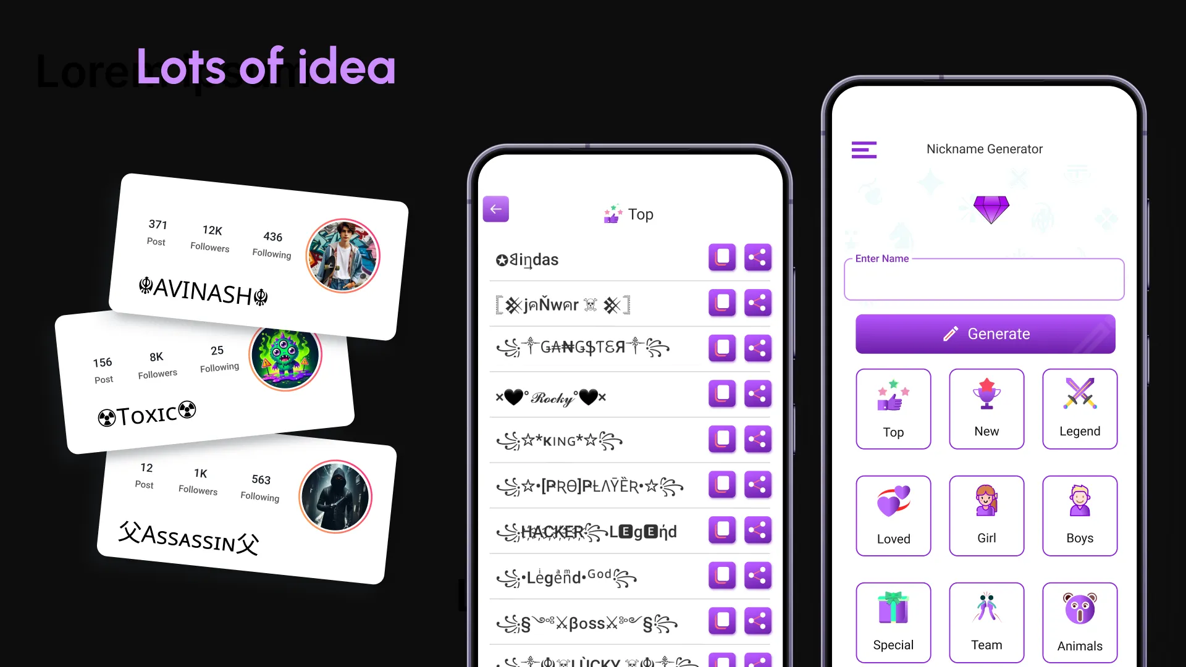This screenshot has width=1186, height=667.
Task: Select the Team category tile
Action: pos(986,621)
